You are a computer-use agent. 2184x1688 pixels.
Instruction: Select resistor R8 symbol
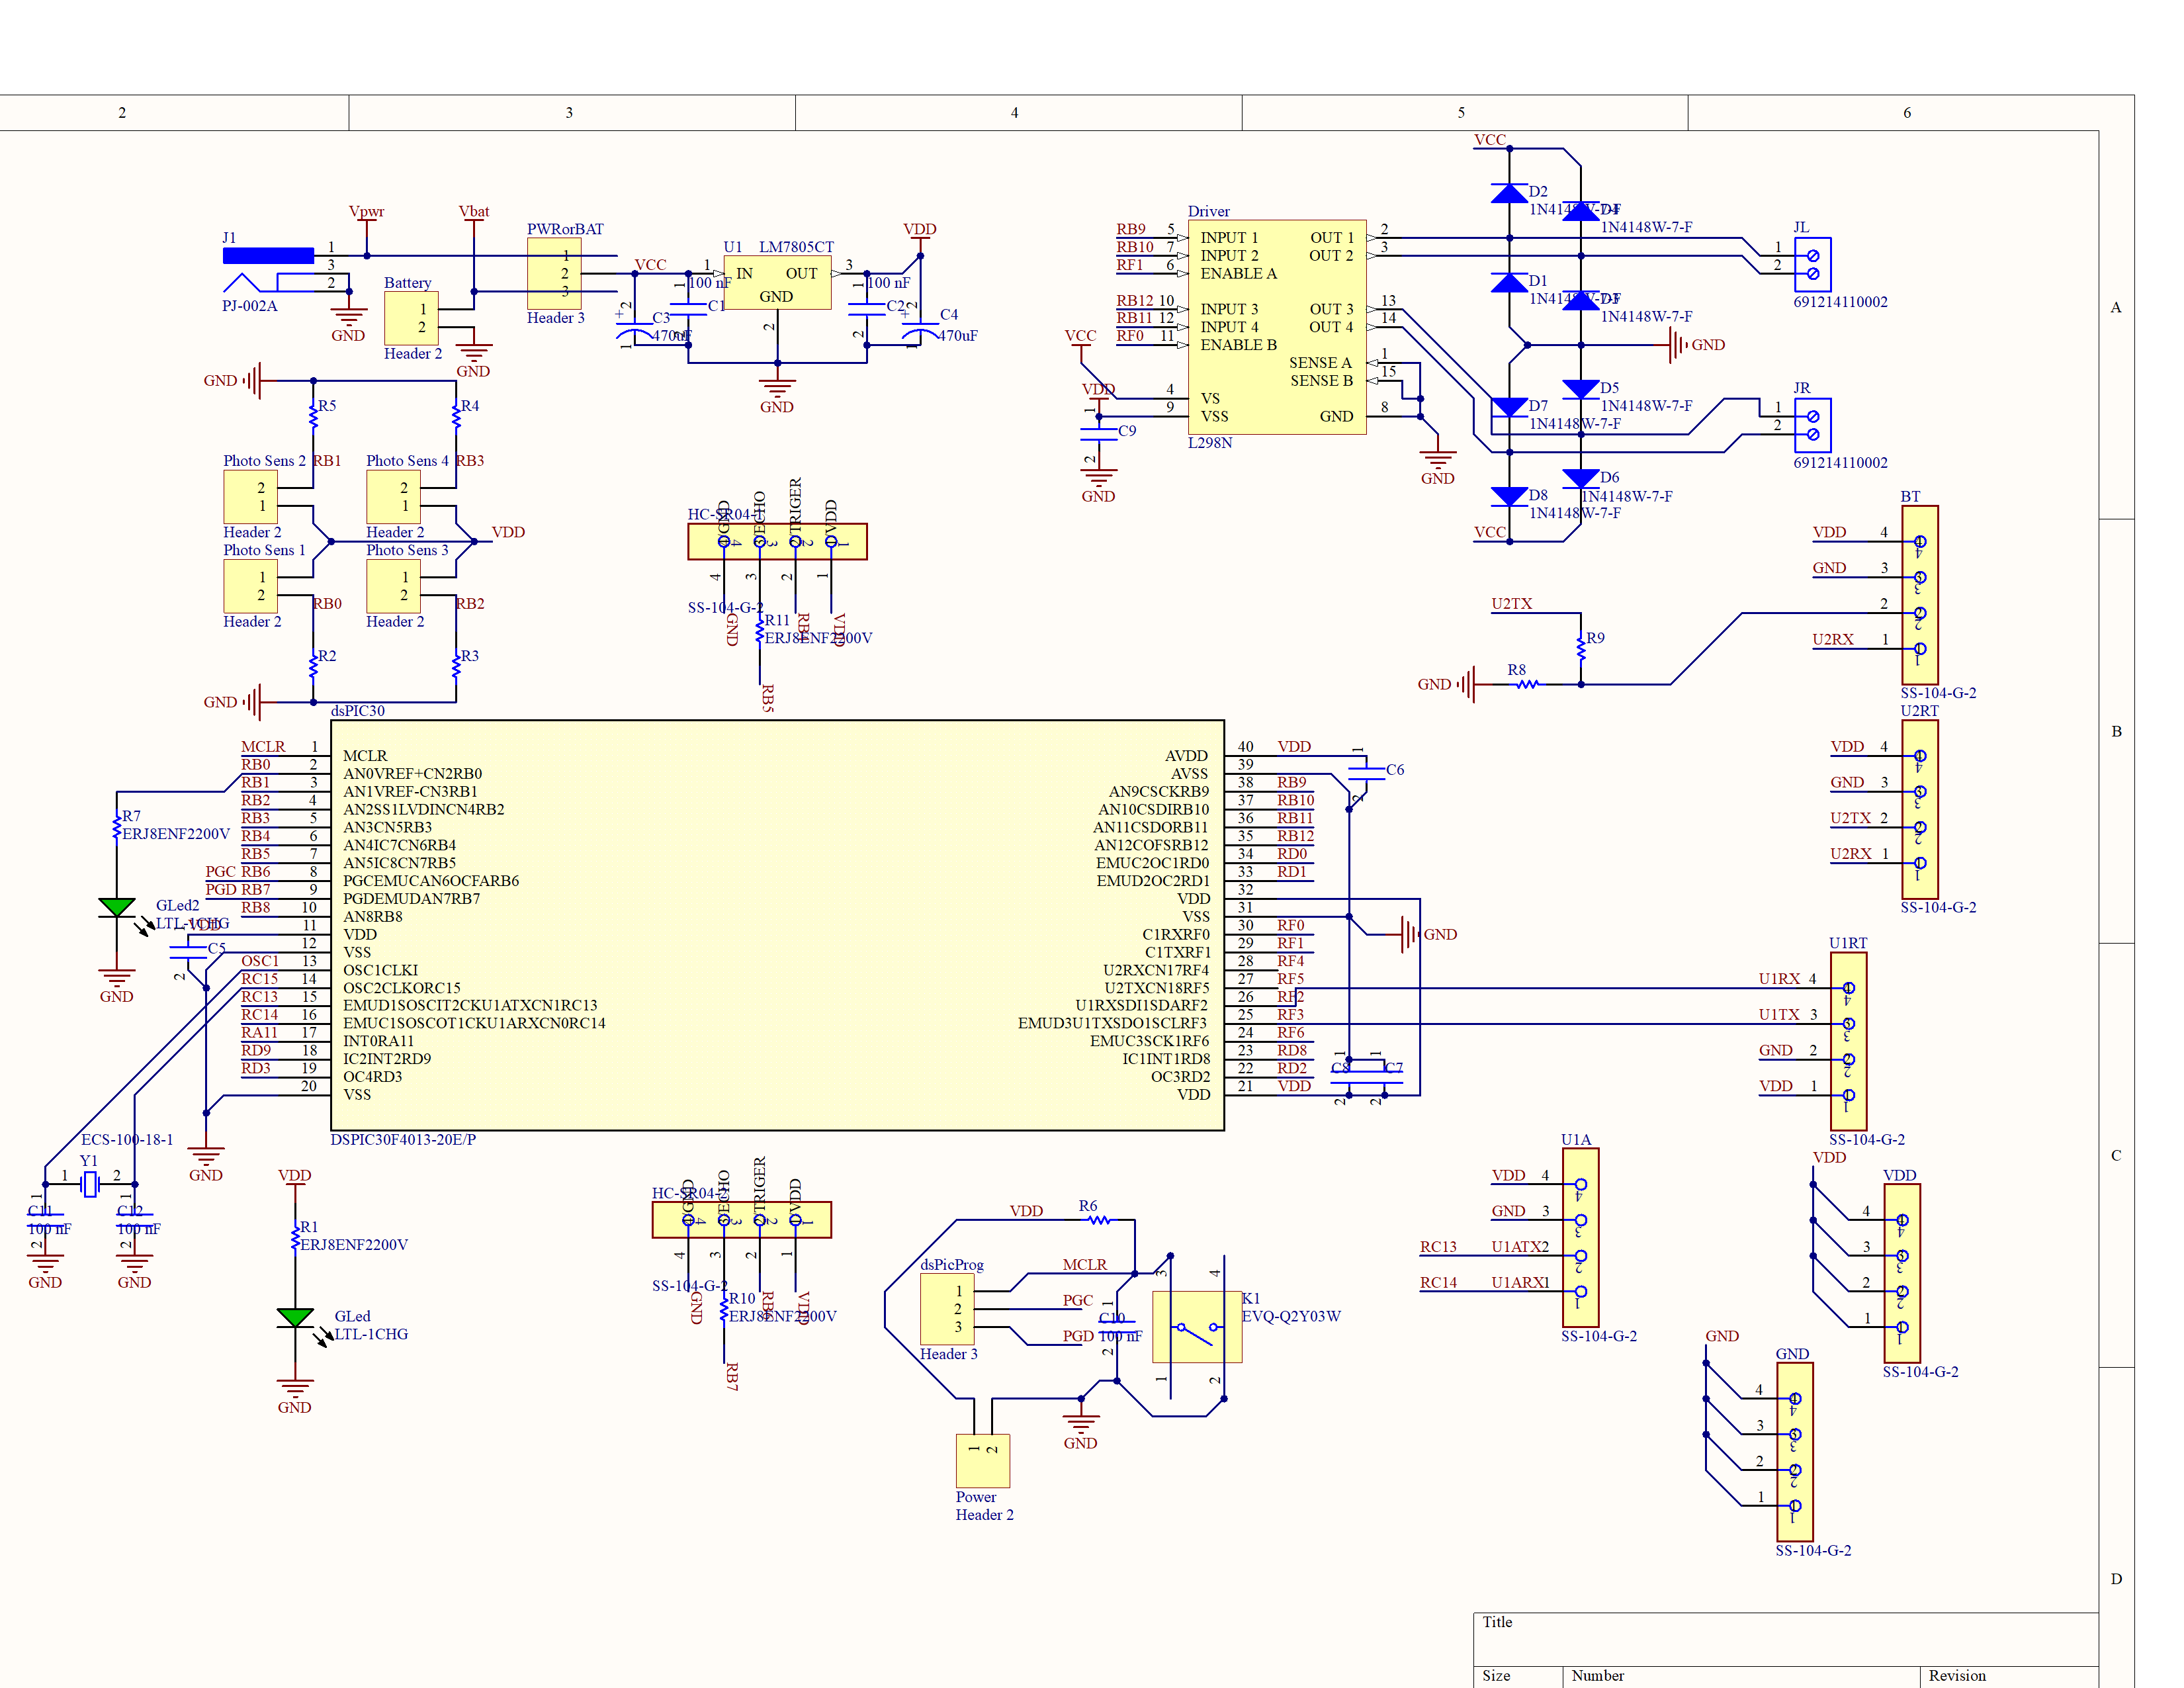click(x=1527, y=684)
